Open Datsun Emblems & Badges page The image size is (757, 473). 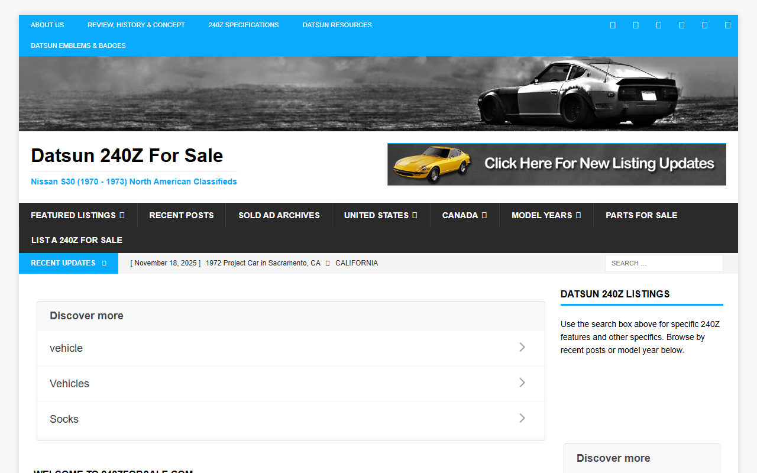click(x=78, y=46)
